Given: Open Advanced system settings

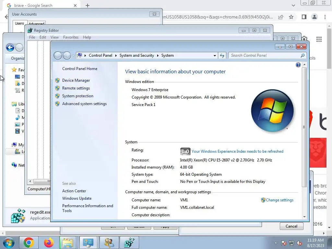Looking at the screenshot, I should [85, 104].
